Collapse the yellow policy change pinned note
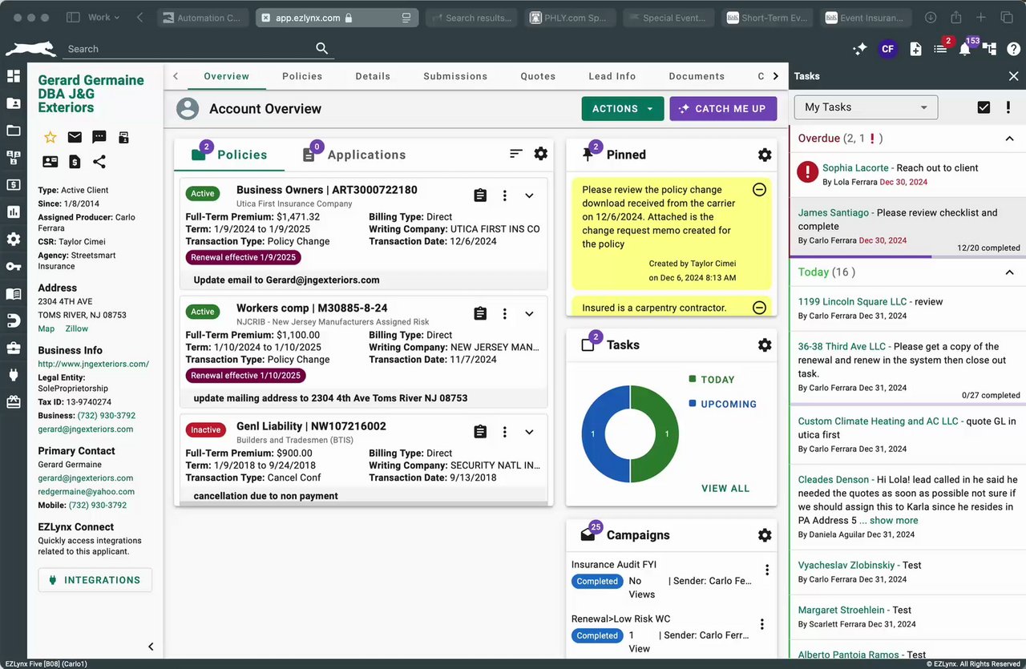This screenshot has height=669, width=1026. point(759,190)
